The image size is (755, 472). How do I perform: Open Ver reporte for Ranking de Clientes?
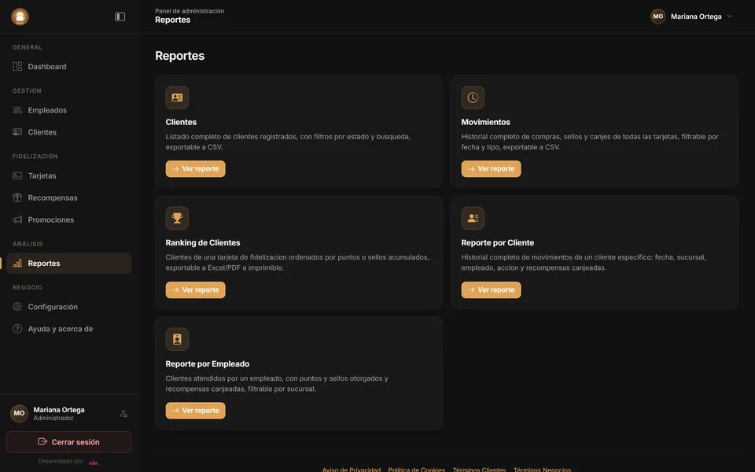click(196, 290)
